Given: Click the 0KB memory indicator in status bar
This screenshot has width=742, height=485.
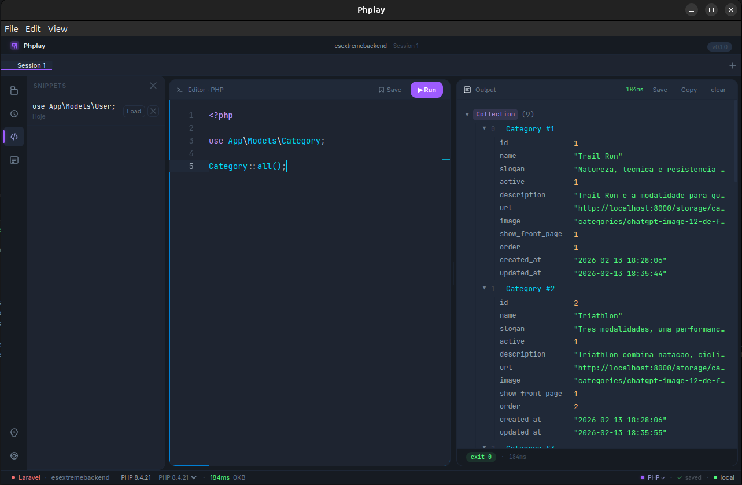Looking at the screenshot, I should [x=239, y=477].
